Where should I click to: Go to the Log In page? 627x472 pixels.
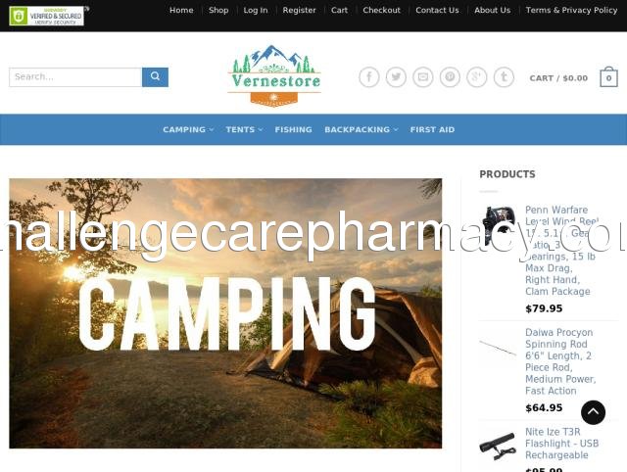(256, 11)
